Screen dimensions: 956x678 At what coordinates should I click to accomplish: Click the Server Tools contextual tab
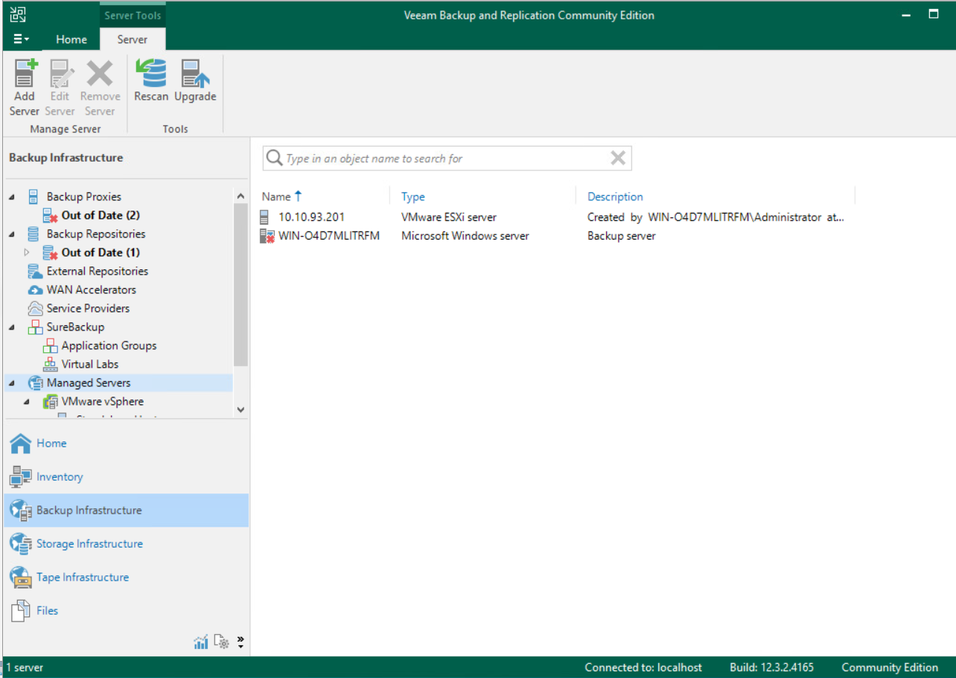pos(133,14)
